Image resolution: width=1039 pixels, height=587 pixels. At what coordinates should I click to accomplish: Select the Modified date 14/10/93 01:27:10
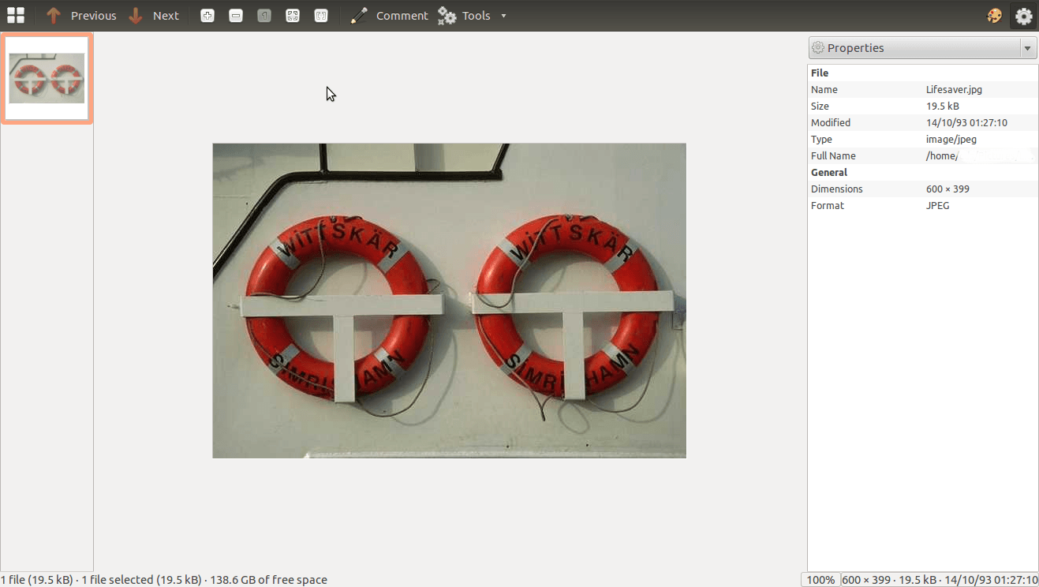pyautogui.click(x=966, y=123)
